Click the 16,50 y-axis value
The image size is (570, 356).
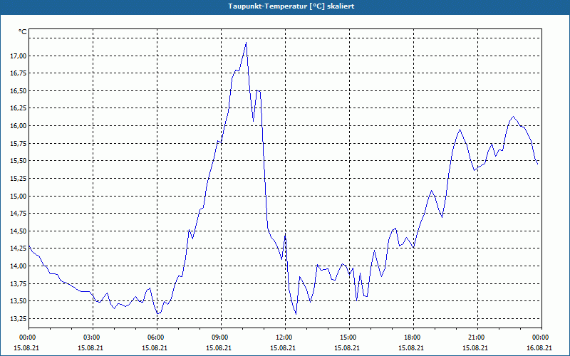point(19,91)
